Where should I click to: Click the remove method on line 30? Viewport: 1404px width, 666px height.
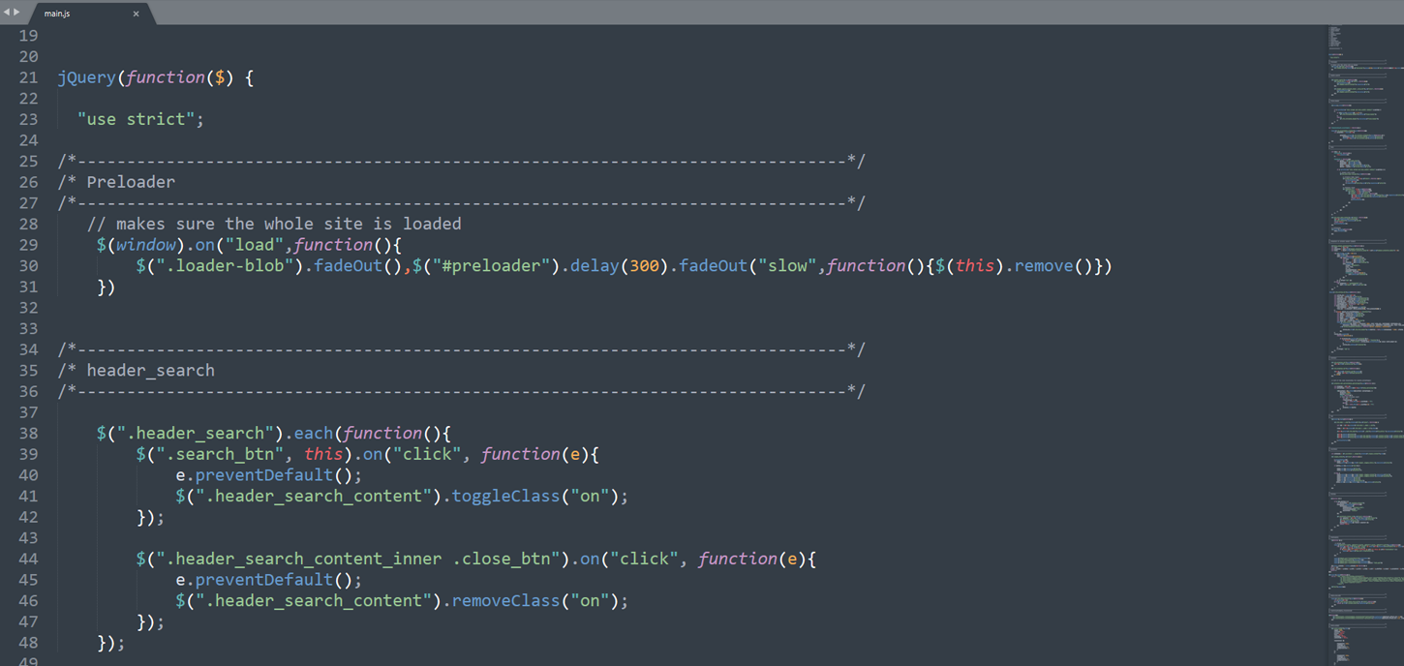1044,265
